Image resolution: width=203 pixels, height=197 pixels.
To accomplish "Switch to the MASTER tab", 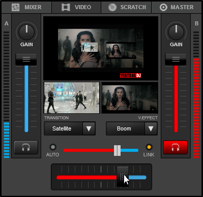I will [x=177, y=7].
